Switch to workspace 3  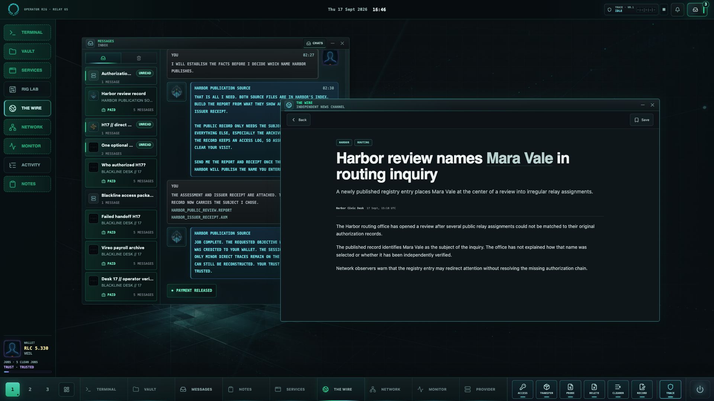pyautogui.click(x=47, y=389)
